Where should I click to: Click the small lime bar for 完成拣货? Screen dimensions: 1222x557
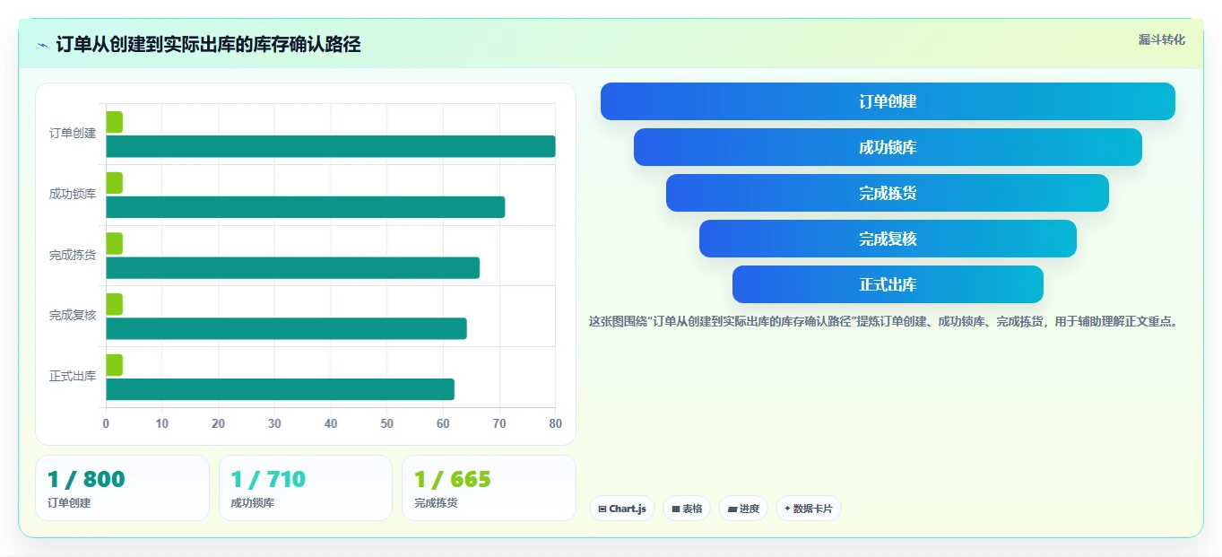coord(114,244)
